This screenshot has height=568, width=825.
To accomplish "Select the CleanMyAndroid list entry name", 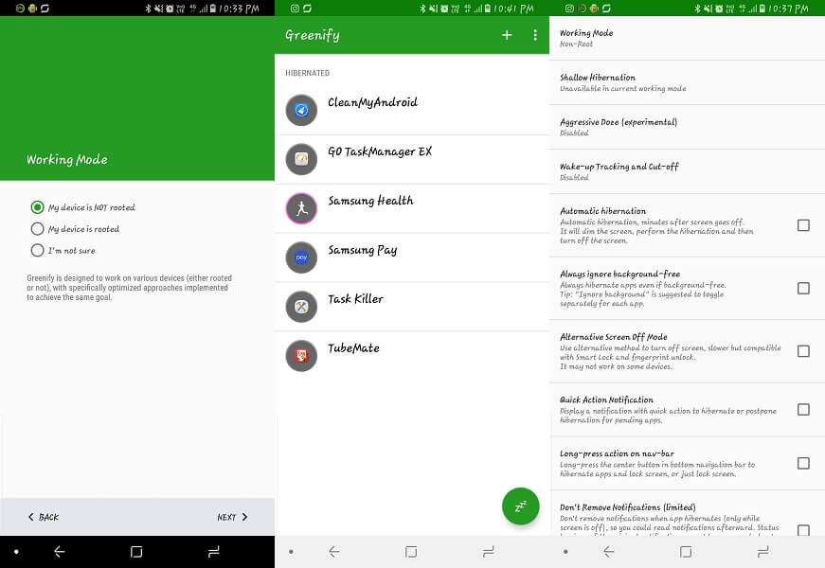I will pos(372,102).
